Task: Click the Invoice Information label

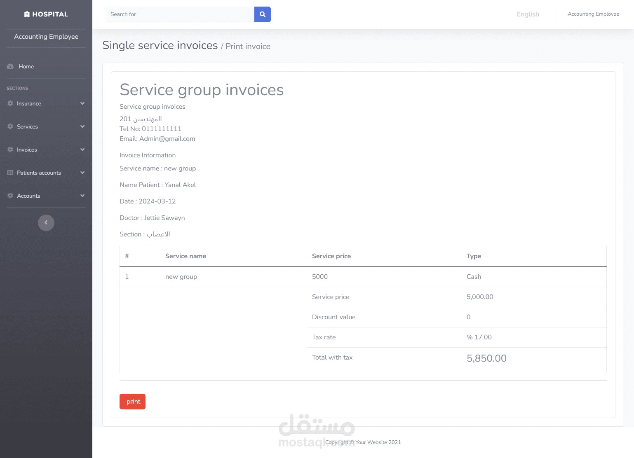Action: pyautogui.click(x=148, y=155)
